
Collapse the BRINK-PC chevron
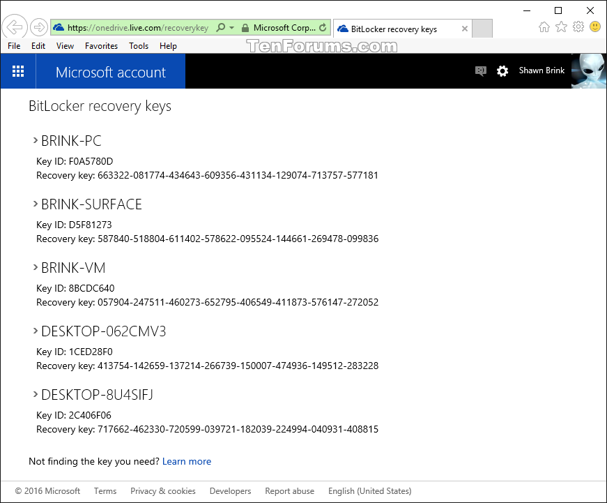[x=36, y=140]
